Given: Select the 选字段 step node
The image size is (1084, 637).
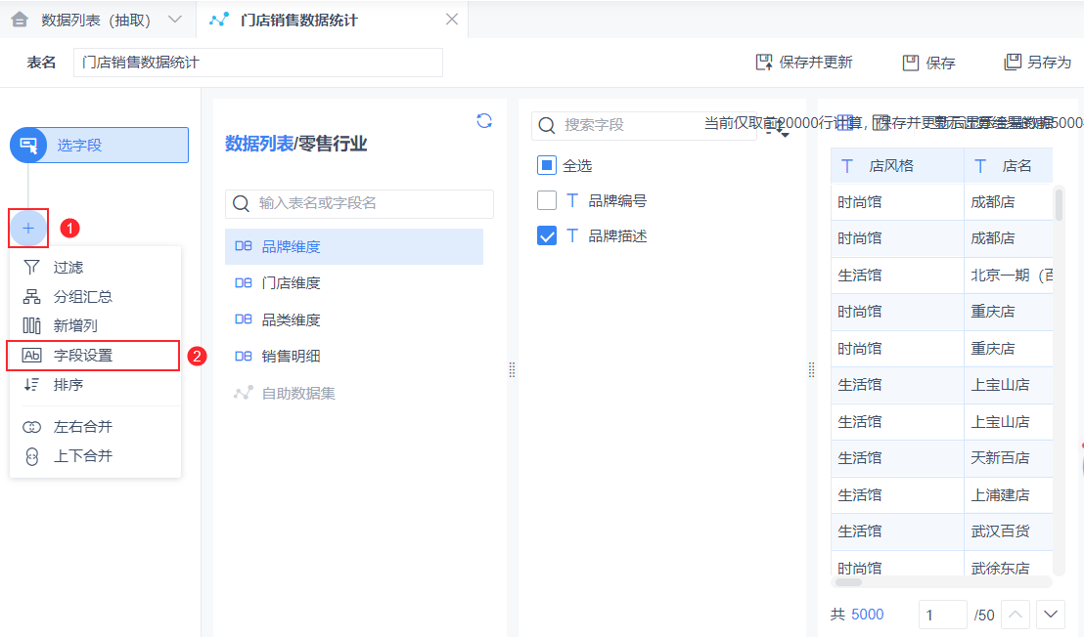Looking at the screenshot, I should click(x=100, y=145).
